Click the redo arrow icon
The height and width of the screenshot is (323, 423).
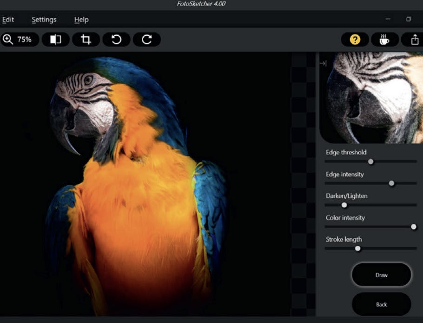click(x=147, y=40)
